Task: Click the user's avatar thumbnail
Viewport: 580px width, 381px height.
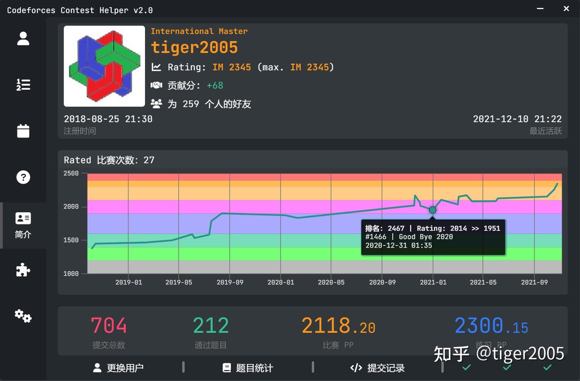Action: pyautogui.click(x=104, y=66)
